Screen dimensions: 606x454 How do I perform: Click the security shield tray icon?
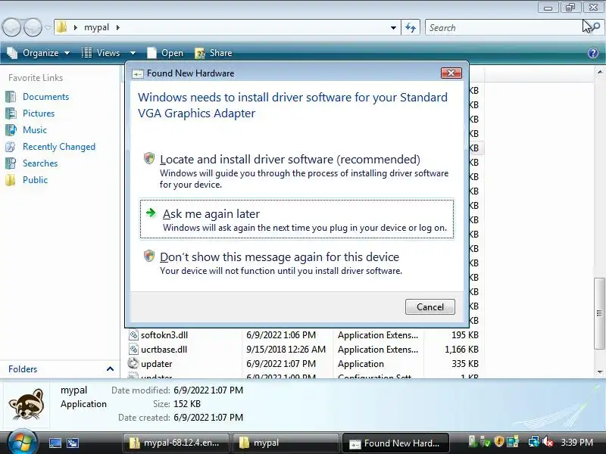499,441
